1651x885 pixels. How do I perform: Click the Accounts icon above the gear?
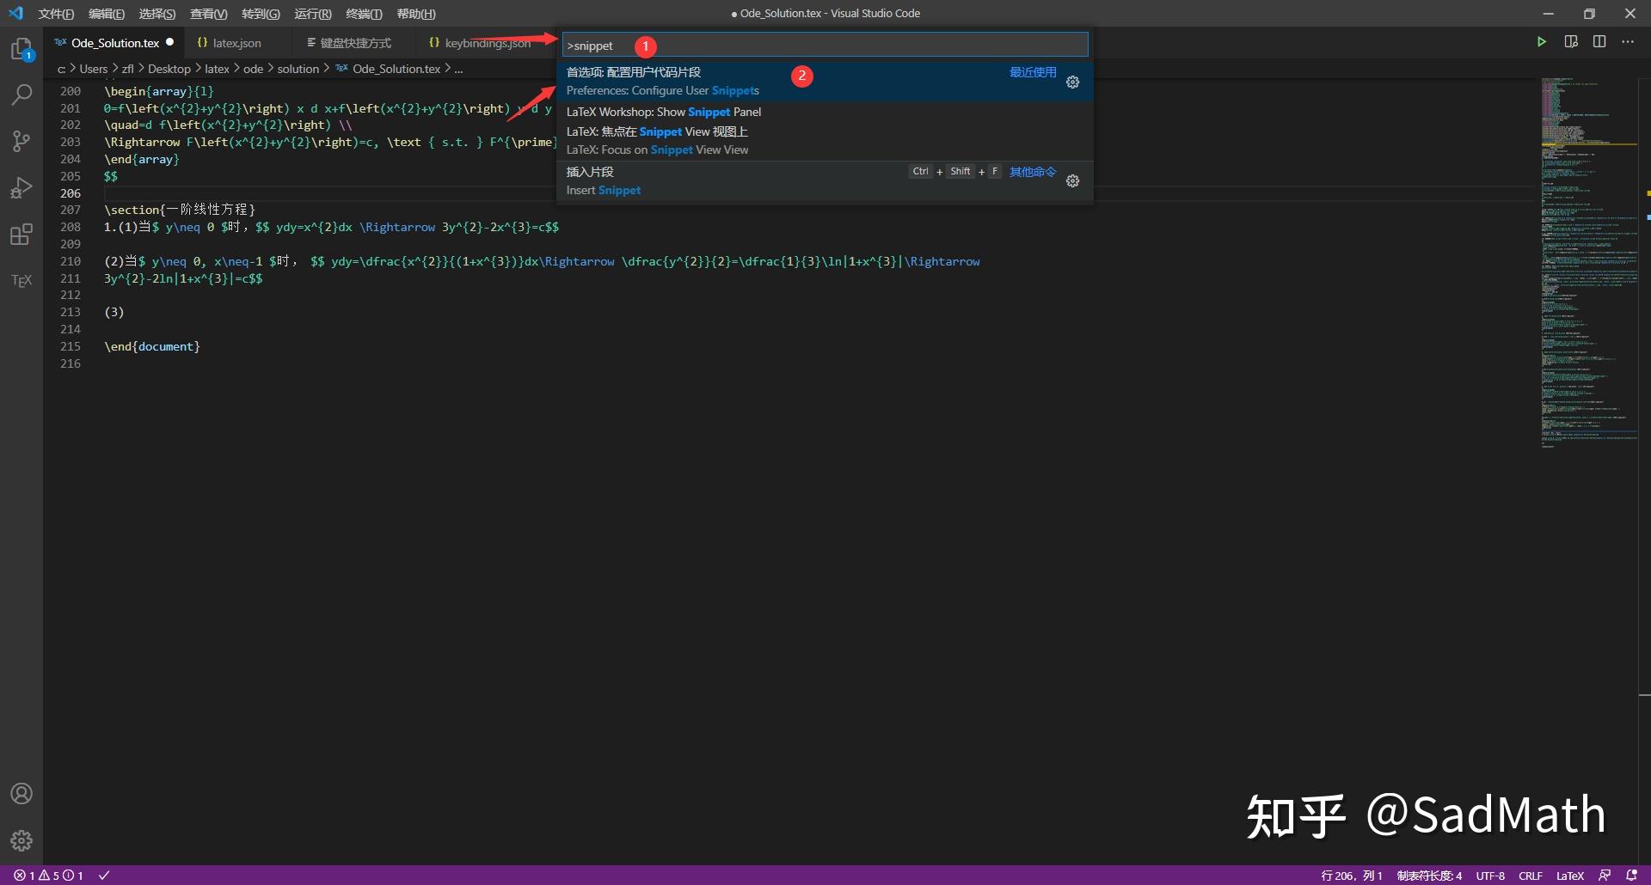tap(21, 793)
